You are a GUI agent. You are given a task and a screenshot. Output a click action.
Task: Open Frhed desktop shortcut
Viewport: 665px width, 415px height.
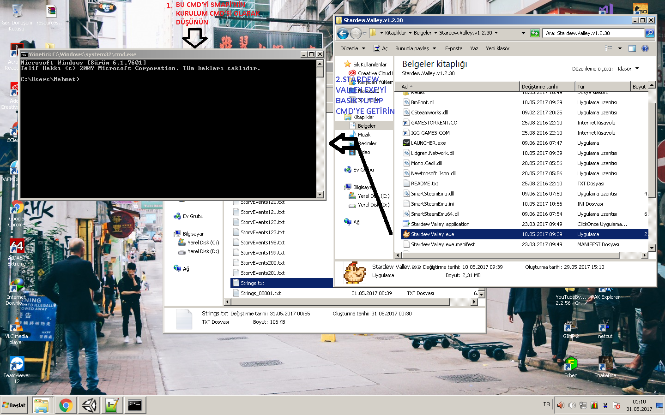pyautogui.click(x=571, y=368)
